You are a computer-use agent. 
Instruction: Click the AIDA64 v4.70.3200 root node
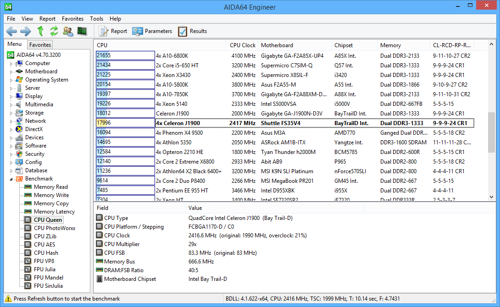[39, 55]
